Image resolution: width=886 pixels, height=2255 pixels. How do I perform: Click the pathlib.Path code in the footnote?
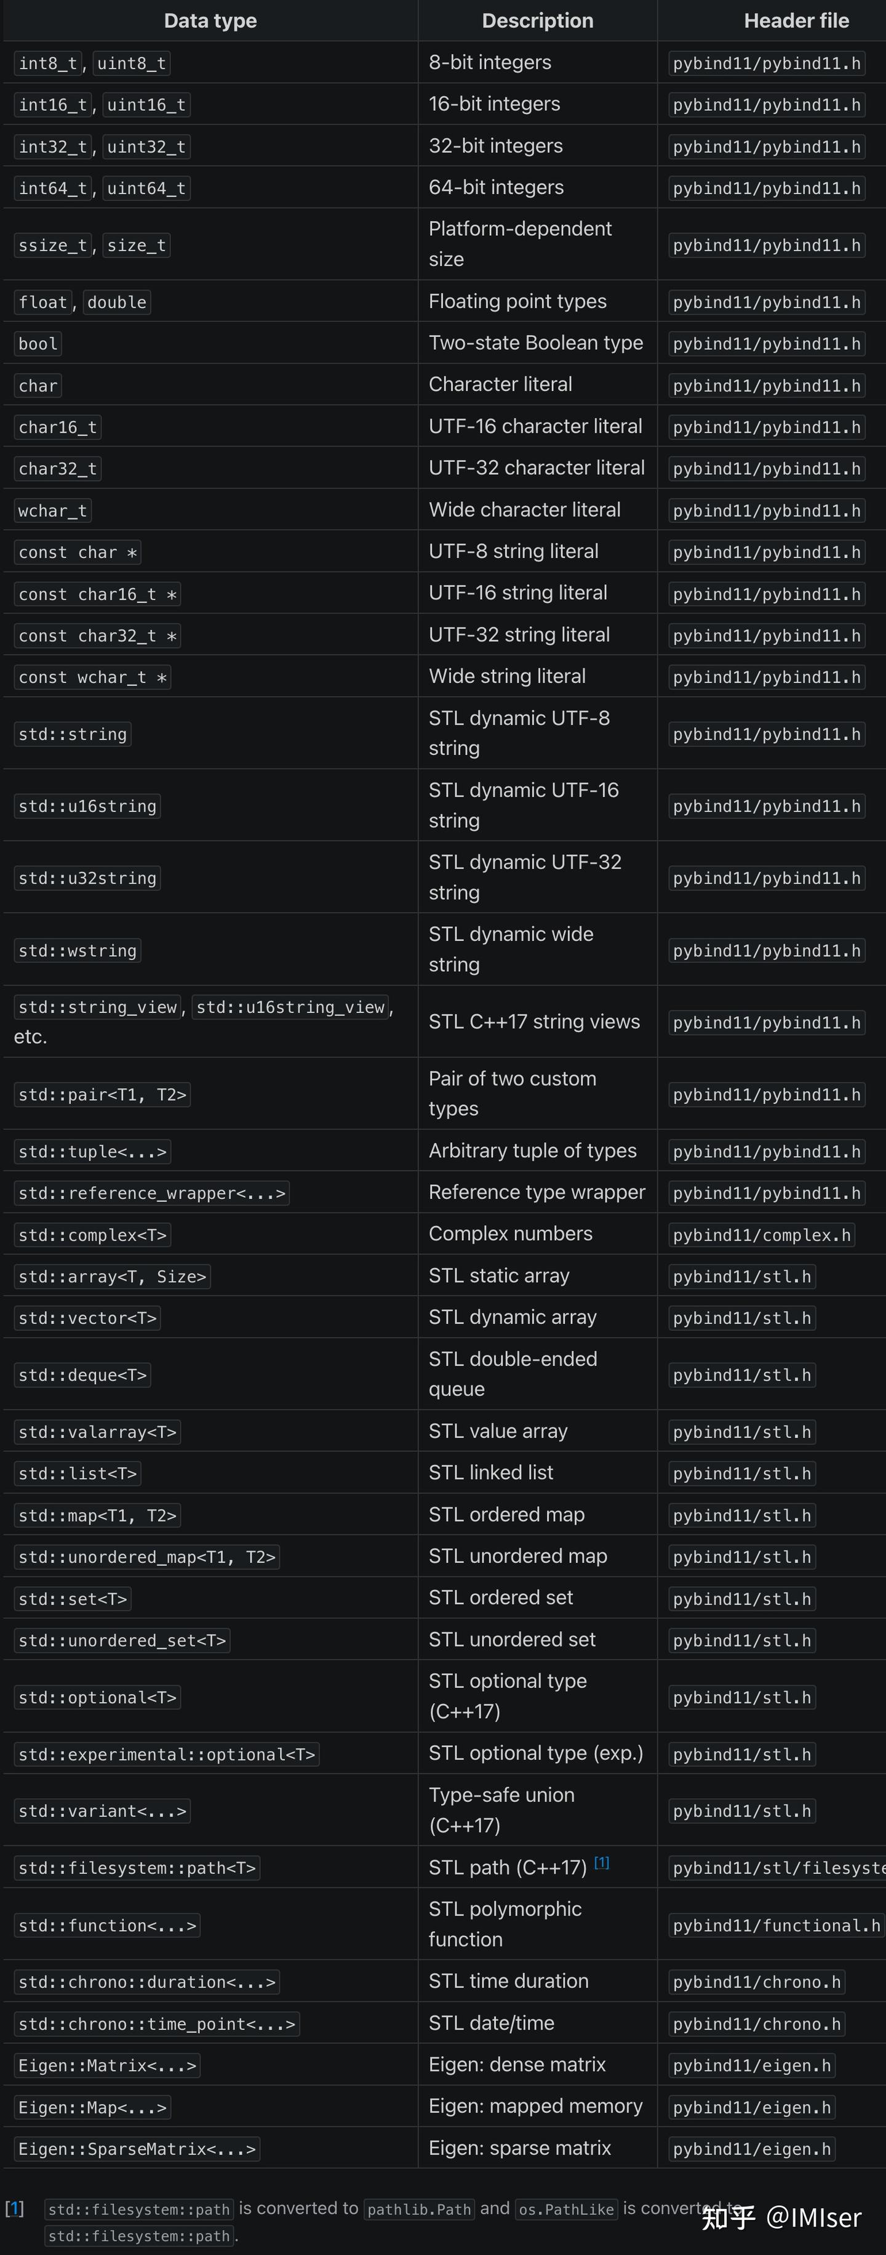click(419, 2209)
